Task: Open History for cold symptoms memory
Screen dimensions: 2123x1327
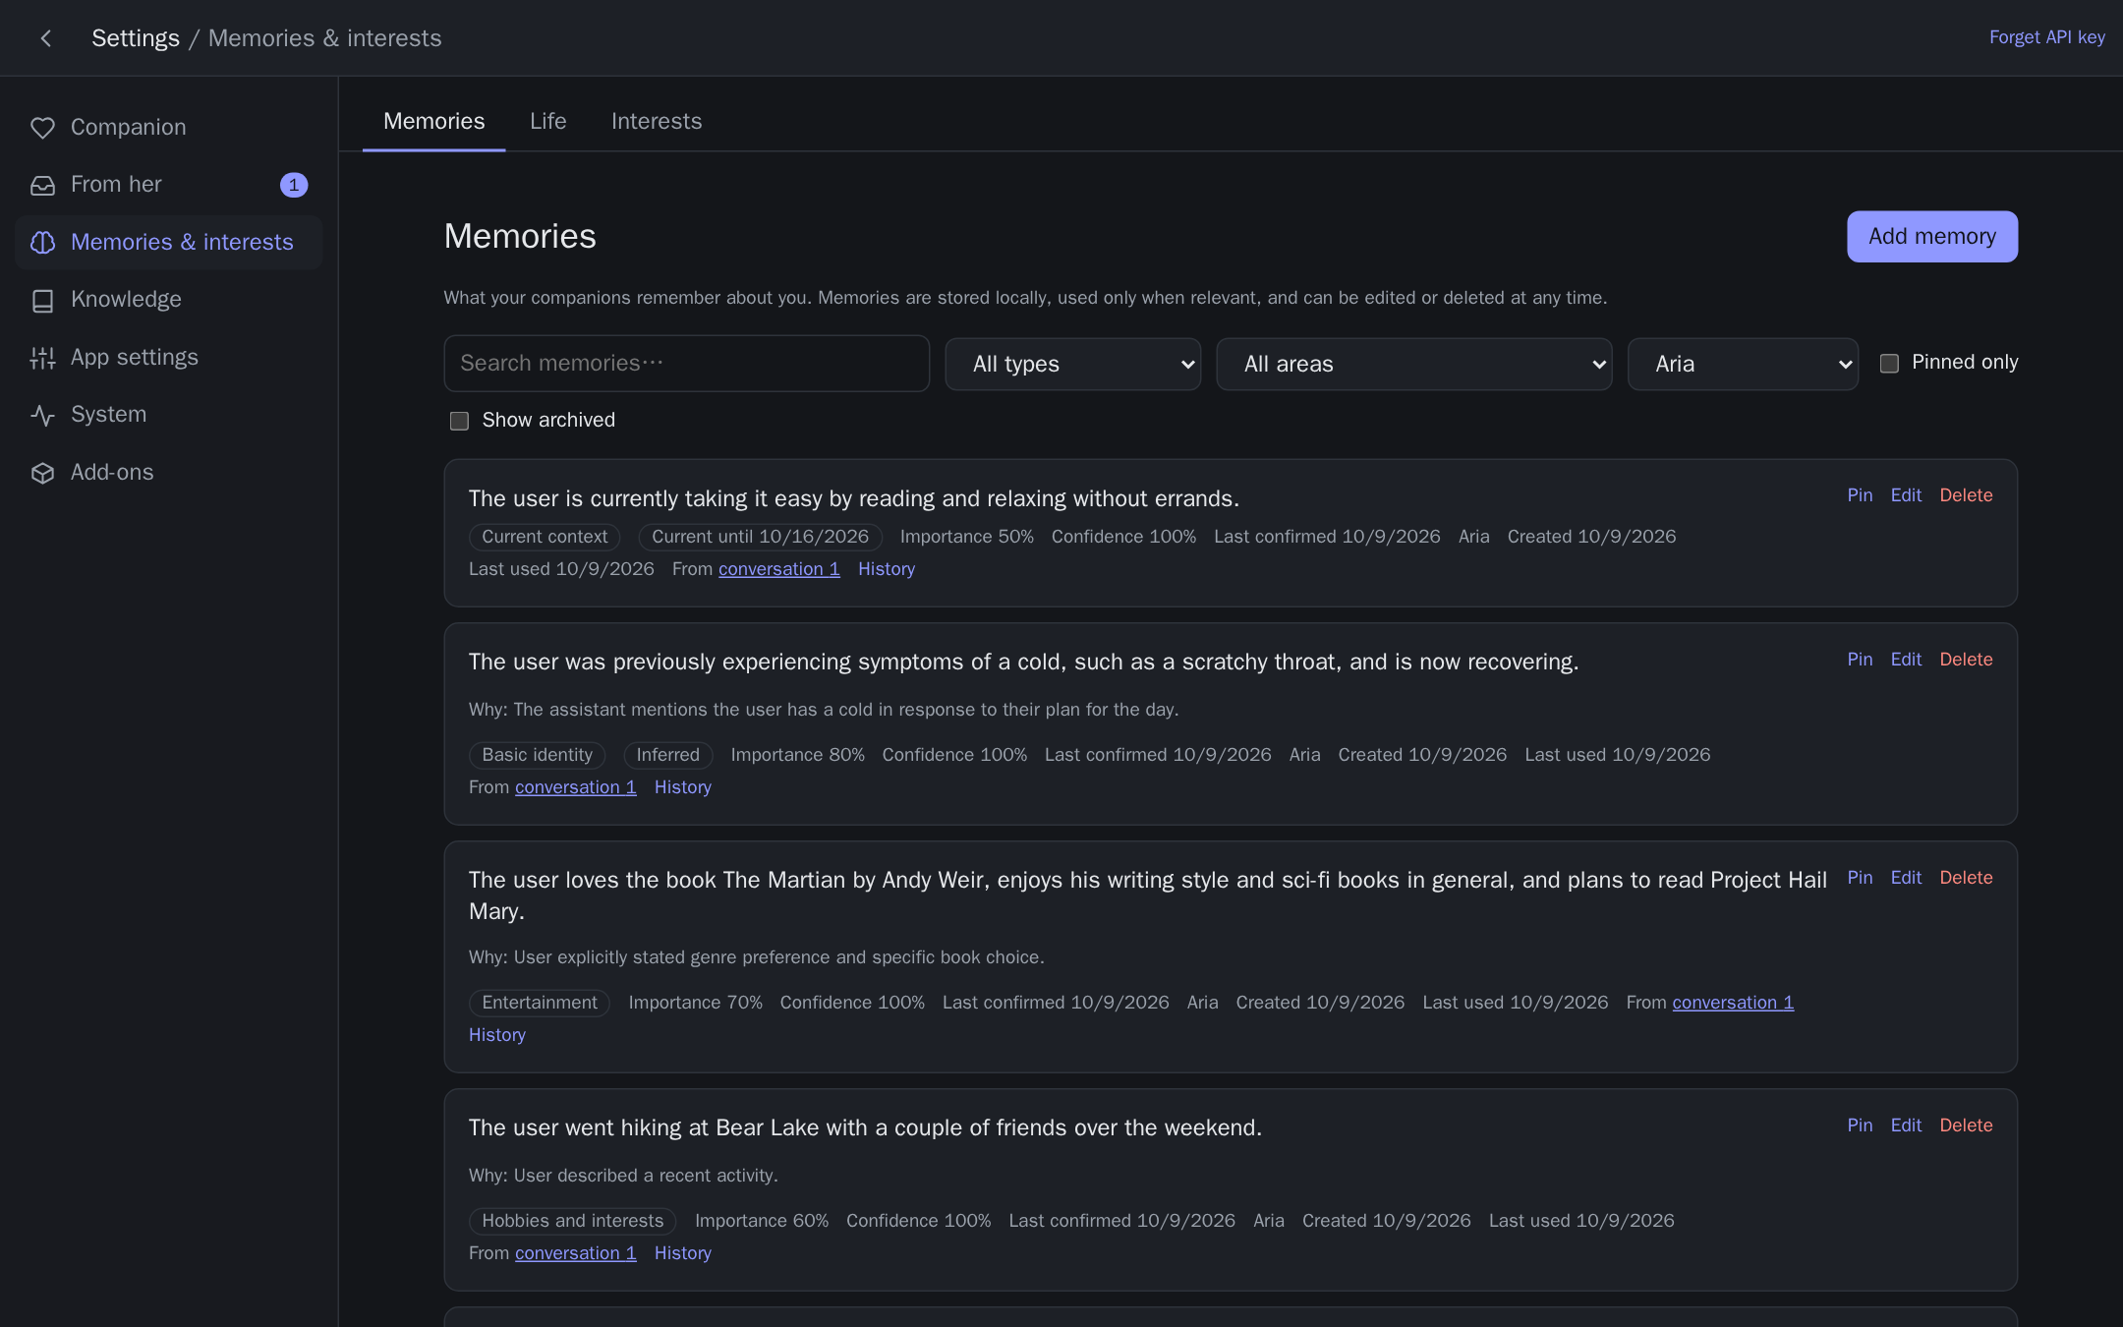Action: click(x=683, y=787)
